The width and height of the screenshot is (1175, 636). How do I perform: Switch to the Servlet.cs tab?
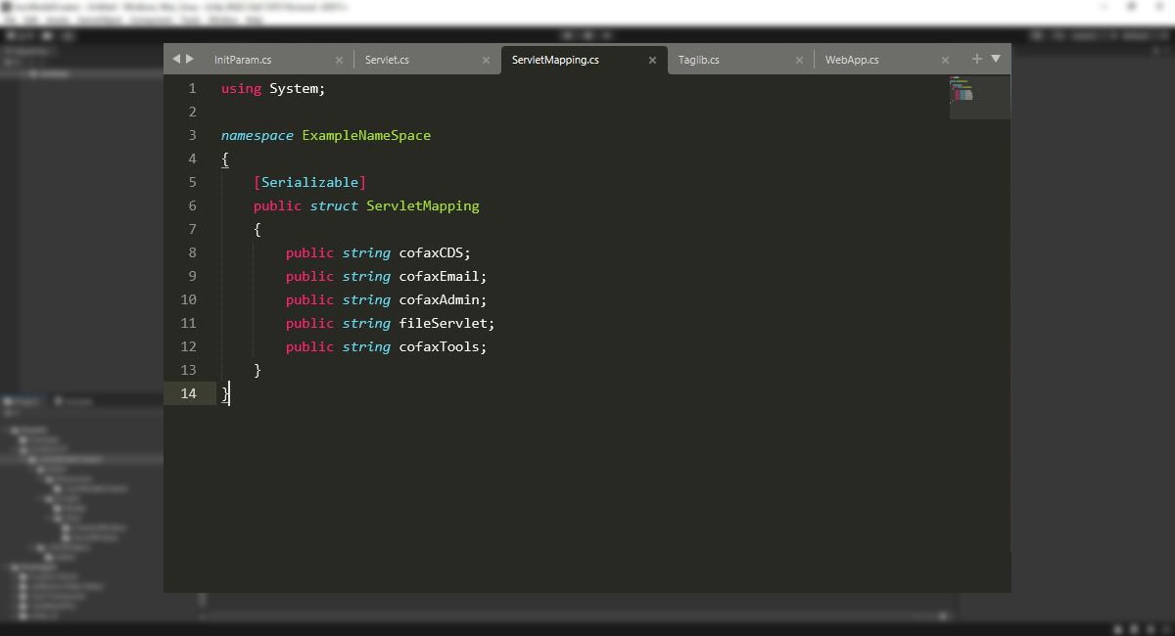pos(387,60)
